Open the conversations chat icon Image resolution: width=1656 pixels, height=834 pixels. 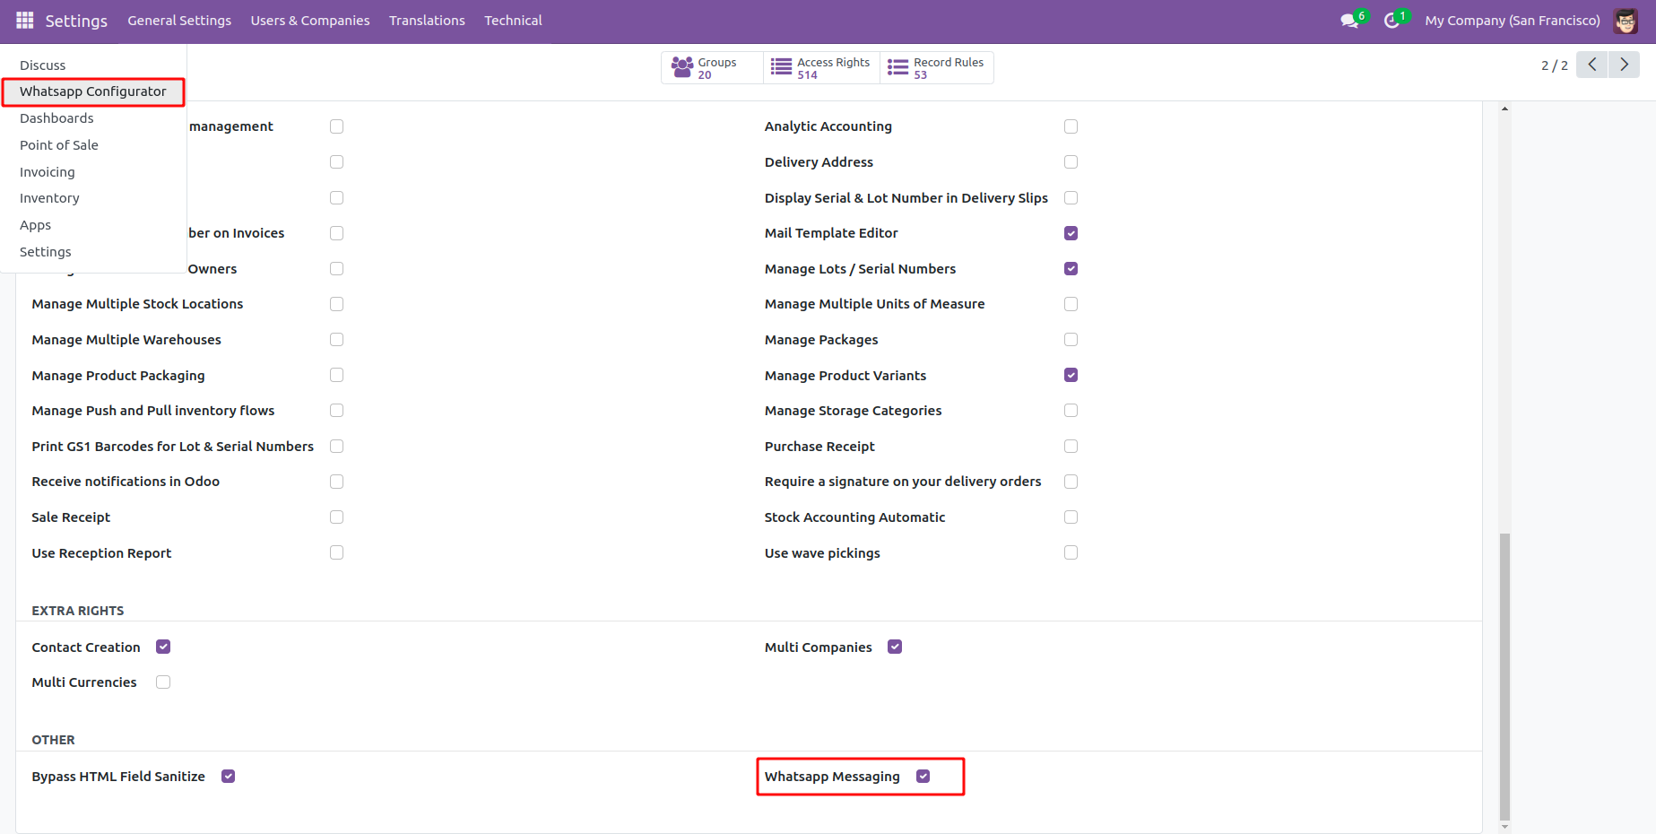[x=1349, y=21]
